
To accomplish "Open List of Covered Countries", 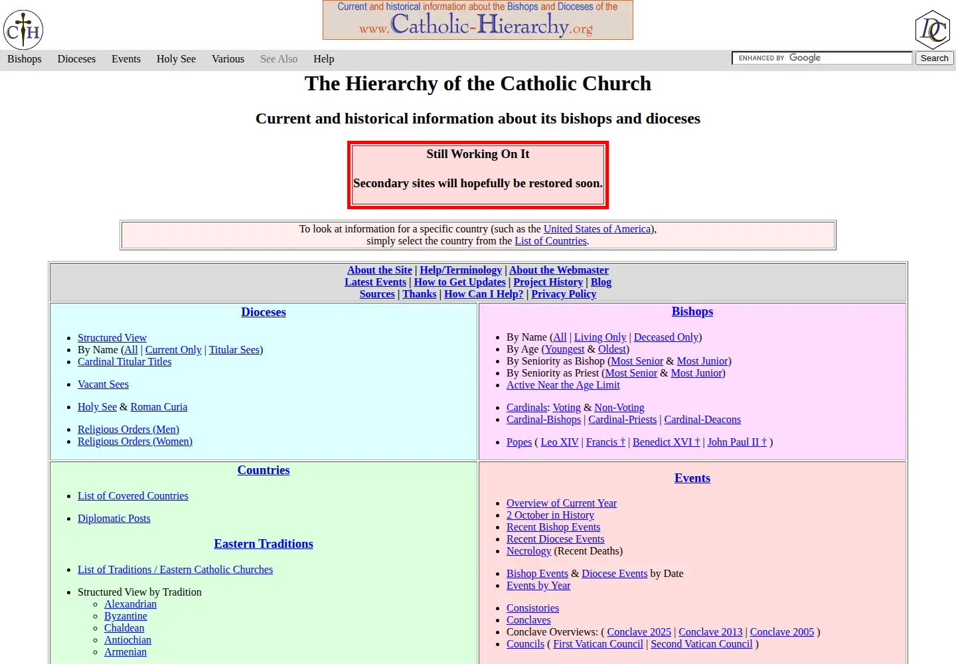I will [x=133, y=496].
